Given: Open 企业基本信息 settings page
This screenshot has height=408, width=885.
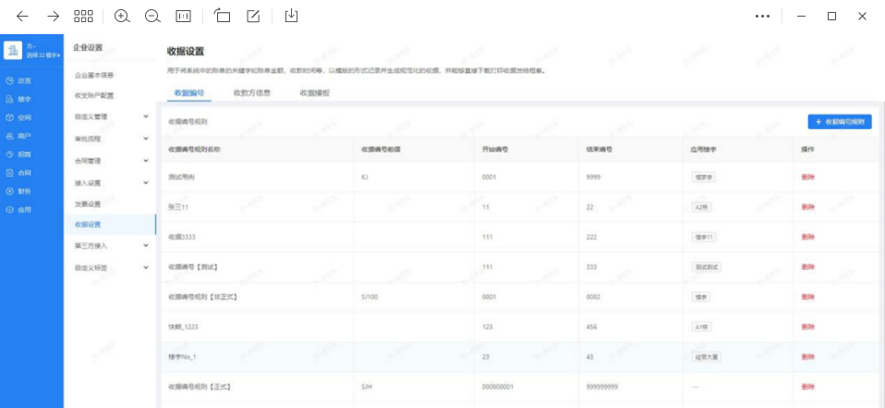Looking at the screenshot, I should [x=94, y=75].
